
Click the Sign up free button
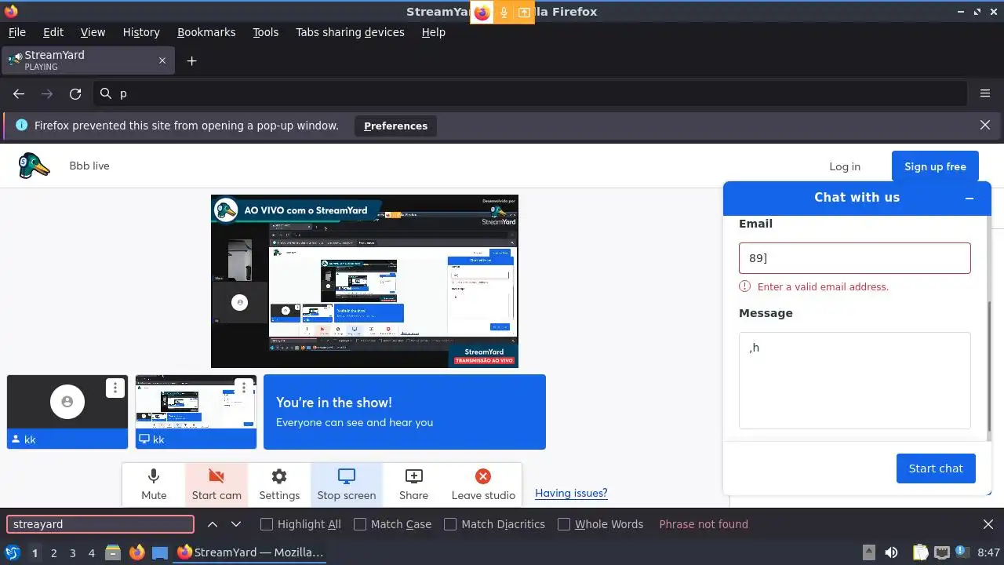(935, 166)
